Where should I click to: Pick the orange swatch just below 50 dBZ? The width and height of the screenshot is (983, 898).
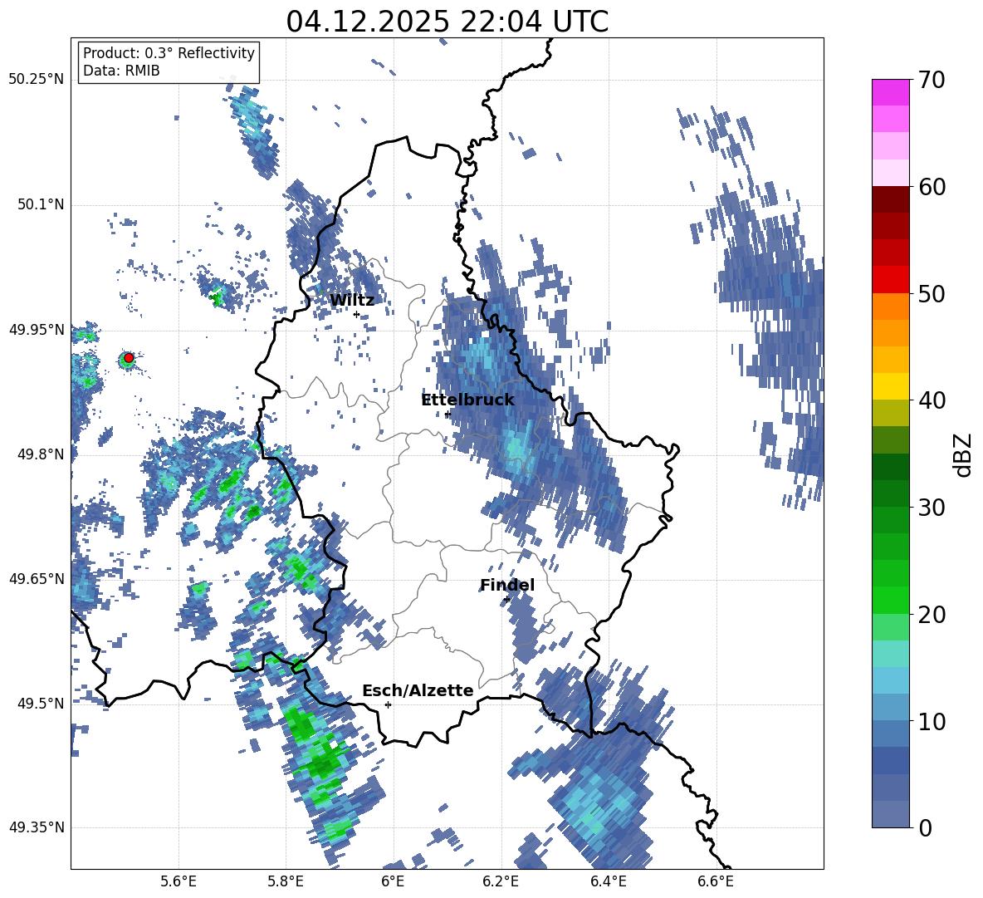890,307
